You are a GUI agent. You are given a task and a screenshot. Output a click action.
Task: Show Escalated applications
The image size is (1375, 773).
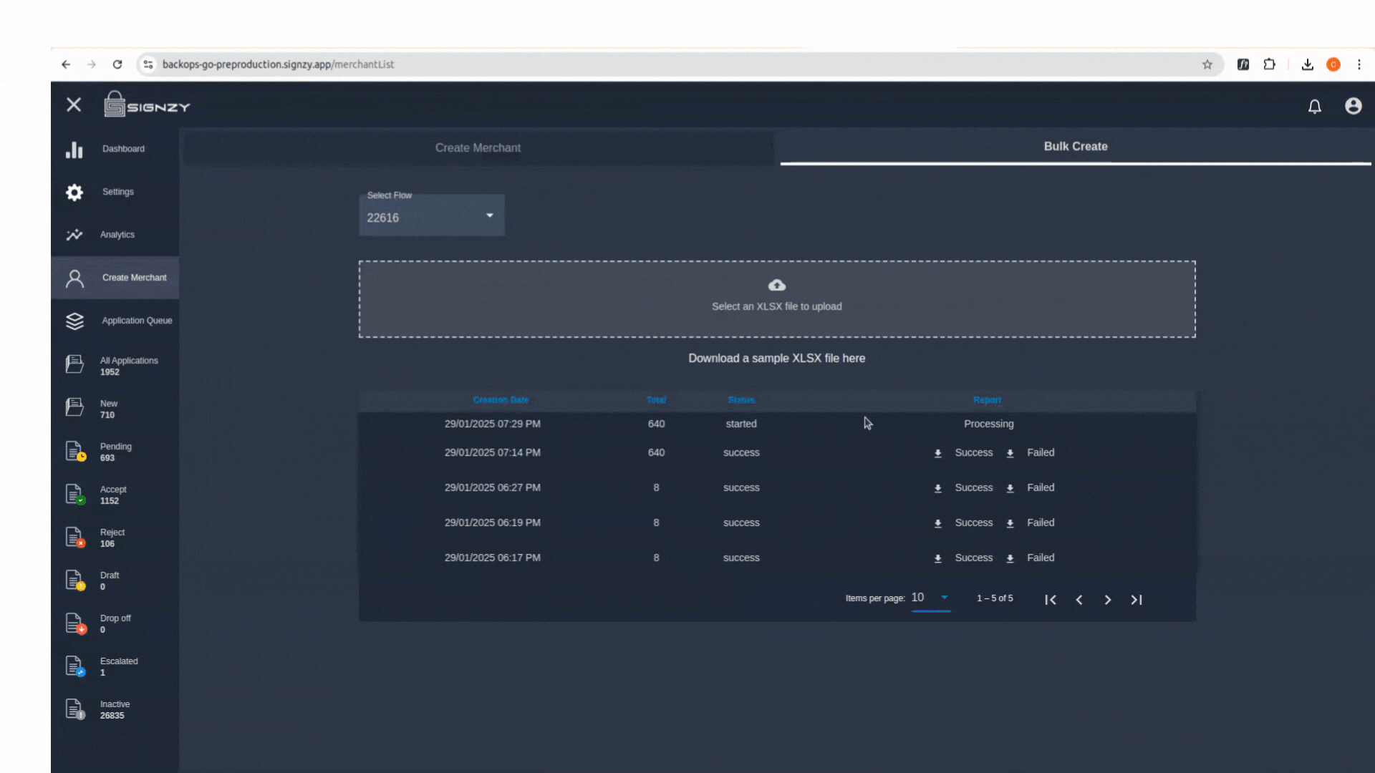(x=115, y=666)
